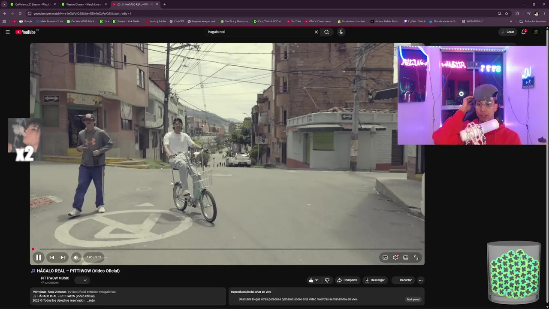The image size is (549, 309).
Task: Skip to the previous video
Action: (x=52, y=257)
